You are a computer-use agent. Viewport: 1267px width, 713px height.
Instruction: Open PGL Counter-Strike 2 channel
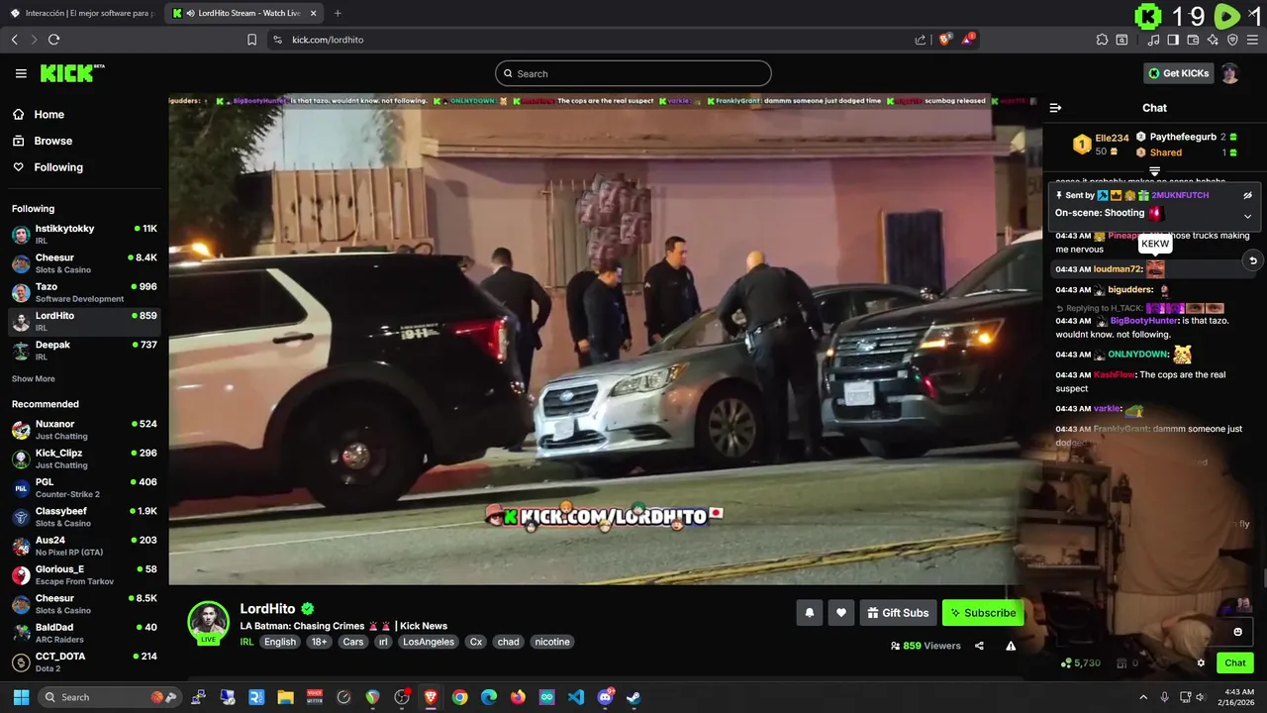pyautogui.click(x=84, y=487)
